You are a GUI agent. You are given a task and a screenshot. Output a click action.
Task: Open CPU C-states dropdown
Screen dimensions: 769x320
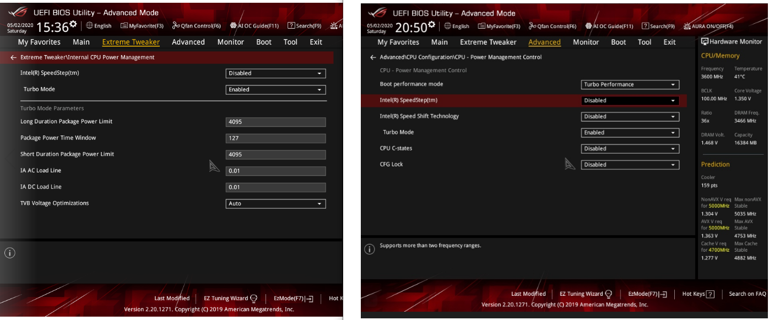coord(630,149)
